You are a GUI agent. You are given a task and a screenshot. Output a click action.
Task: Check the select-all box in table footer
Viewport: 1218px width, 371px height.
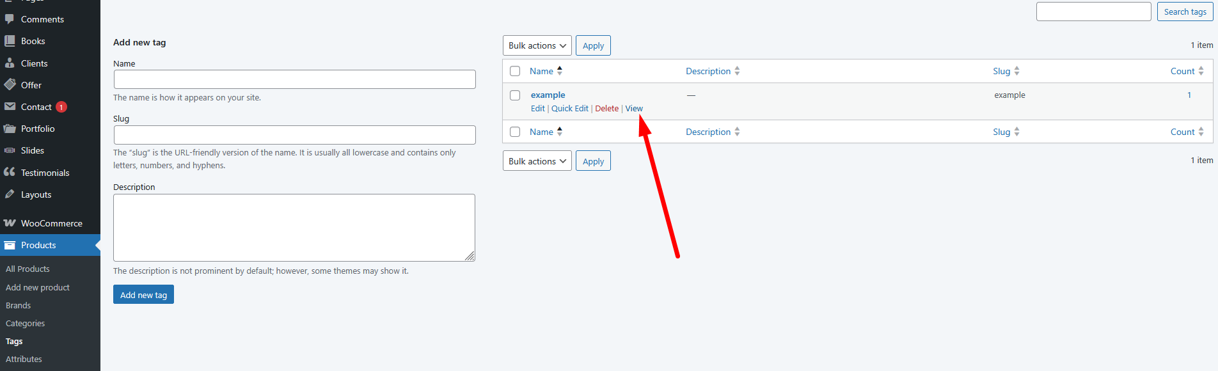(515, 132)
